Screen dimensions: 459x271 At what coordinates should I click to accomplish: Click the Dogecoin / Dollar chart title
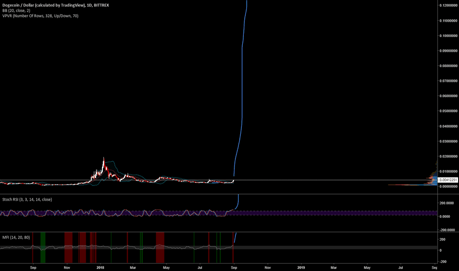[56, 5]
